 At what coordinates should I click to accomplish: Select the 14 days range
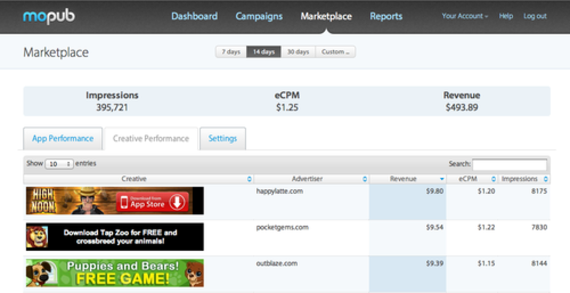click(x=264, y=52)
